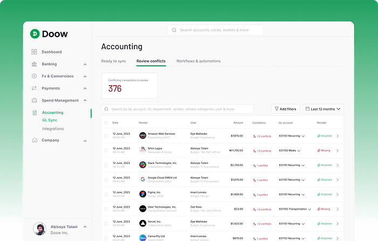Click Missing receipt icon for Shiro Lagos
The width and height of the screenshot is (378, 241).
pos(319,150)
